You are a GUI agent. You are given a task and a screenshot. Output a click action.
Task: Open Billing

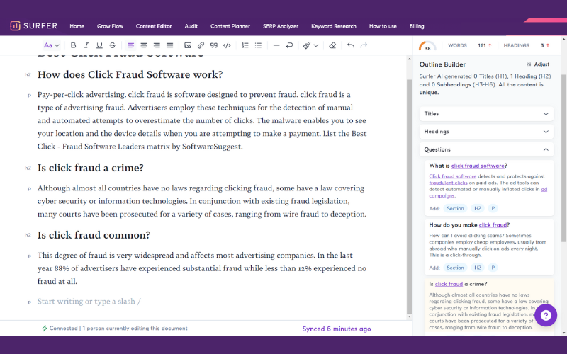[417, 26]
